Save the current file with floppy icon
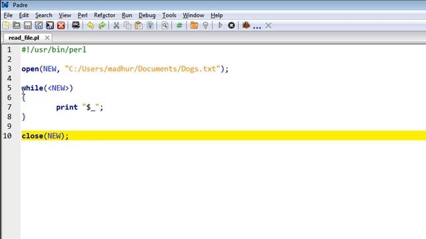The image size is (426, 239). (28, 25)
